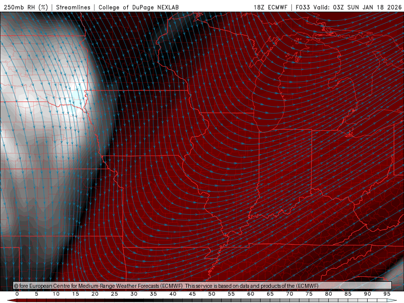
Task: Click "College of DuPage NEXLAB" header text
Action: click(138, 7)
